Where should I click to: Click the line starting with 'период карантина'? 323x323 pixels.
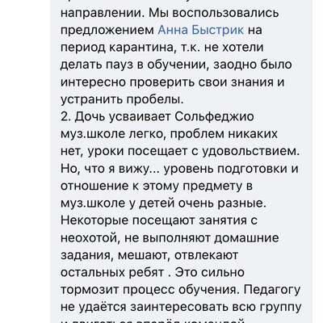(158, 48)
